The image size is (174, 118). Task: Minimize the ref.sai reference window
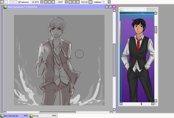click(x=148, y=10)
